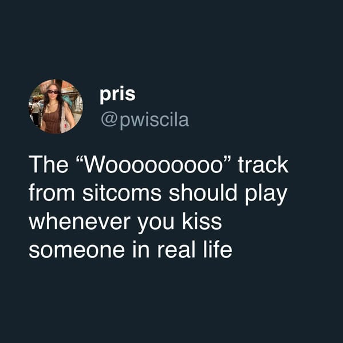343x343 pixels.
Task: Click the word life ending the tweet
Action: click(218, 249)
